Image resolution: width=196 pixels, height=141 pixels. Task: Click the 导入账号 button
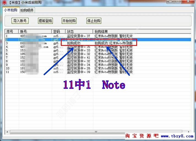[x=20, y=21]
